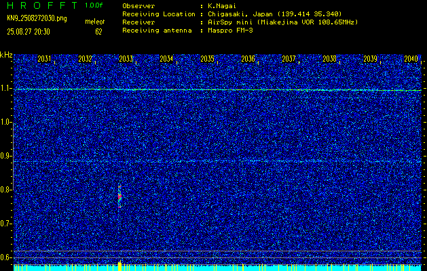The height and width of the screenshot is (271, 427).
Task: Click the version label 1.0.0f
Action: (x=94, y=5)
